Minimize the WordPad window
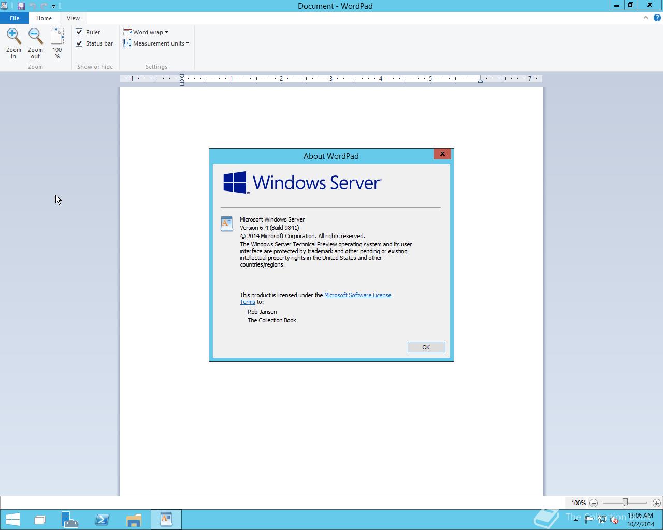Image resolution: width=663 pixels, height=530 pixels. pos(617,6)
